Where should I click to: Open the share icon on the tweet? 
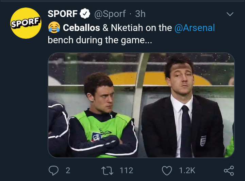click(229, 170)
